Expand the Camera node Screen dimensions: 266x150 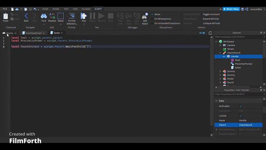[x=220, y=45]
